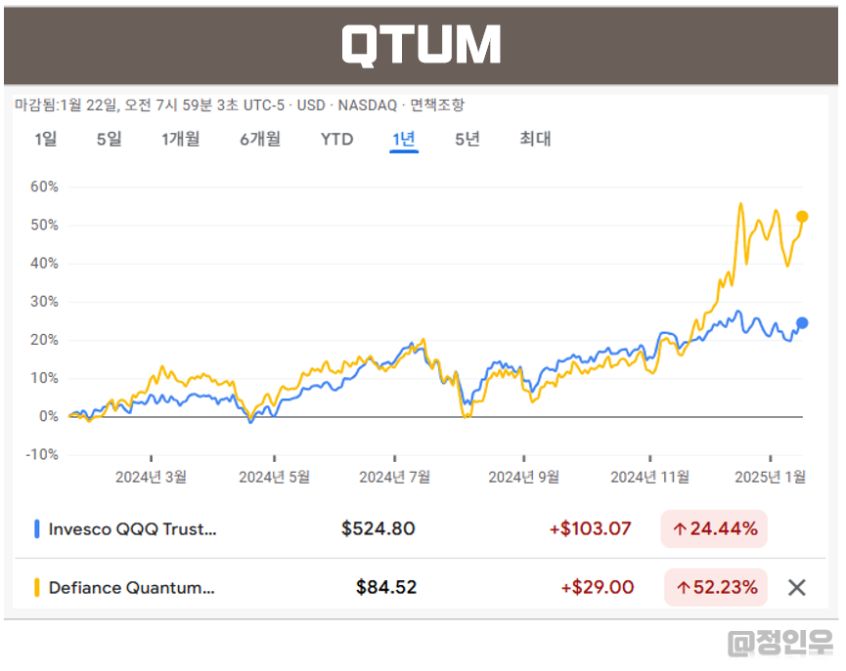Click the $84.52 price value
This screenshot has height=671, width=846.
[x=386, y=587]
